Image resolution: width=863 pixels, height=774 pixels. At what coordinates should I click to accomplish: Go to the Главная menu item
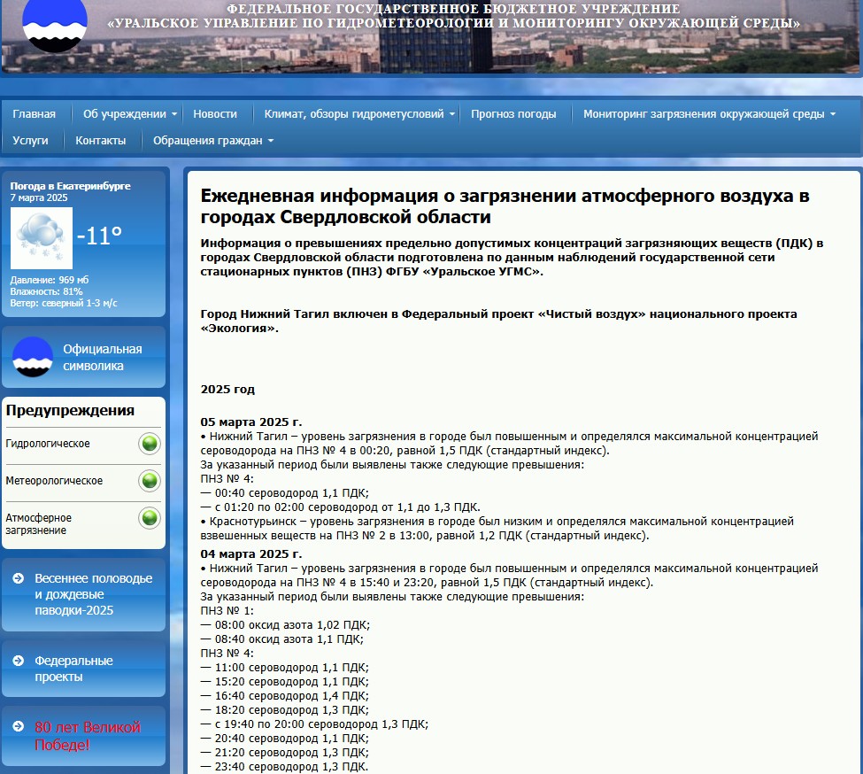34,114
